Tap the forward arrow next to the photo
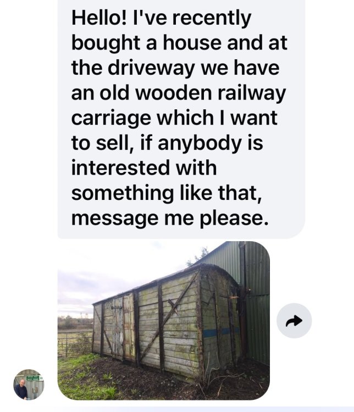The image size is (354, 412). click(x=294, y=321)
